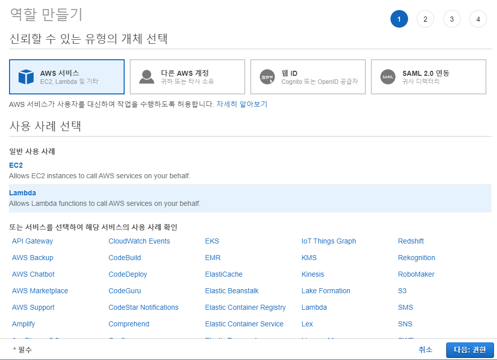
Task: Open the 자세히 알아보기 link
Action: tap(242, 104)
